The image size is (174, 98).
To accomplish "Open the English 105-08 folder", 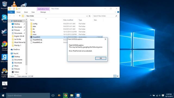I will click(x=19, y=36).
